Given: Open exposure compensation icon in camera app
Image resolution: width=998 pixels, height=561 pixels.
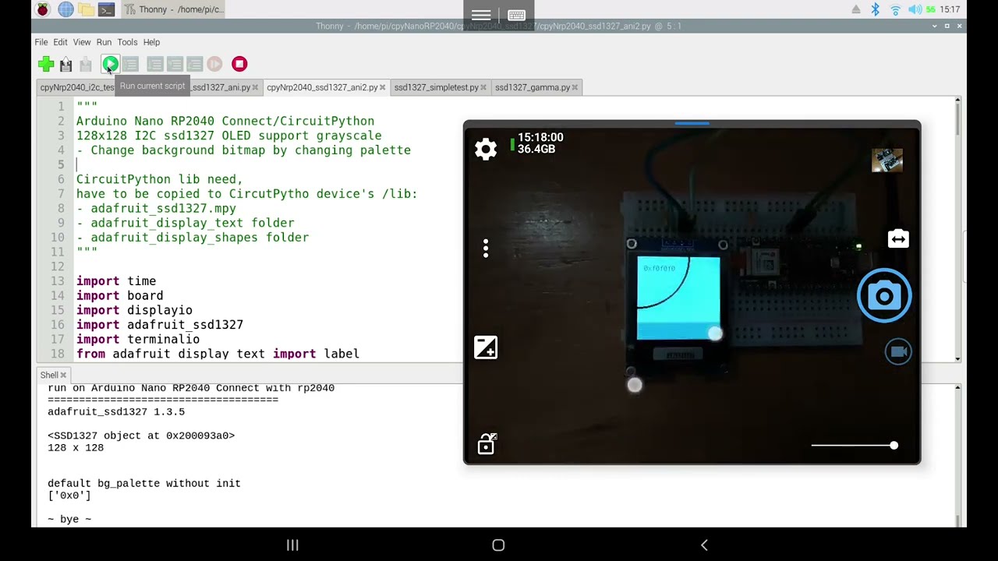Looking at the screenshot, I should (486, 347).
